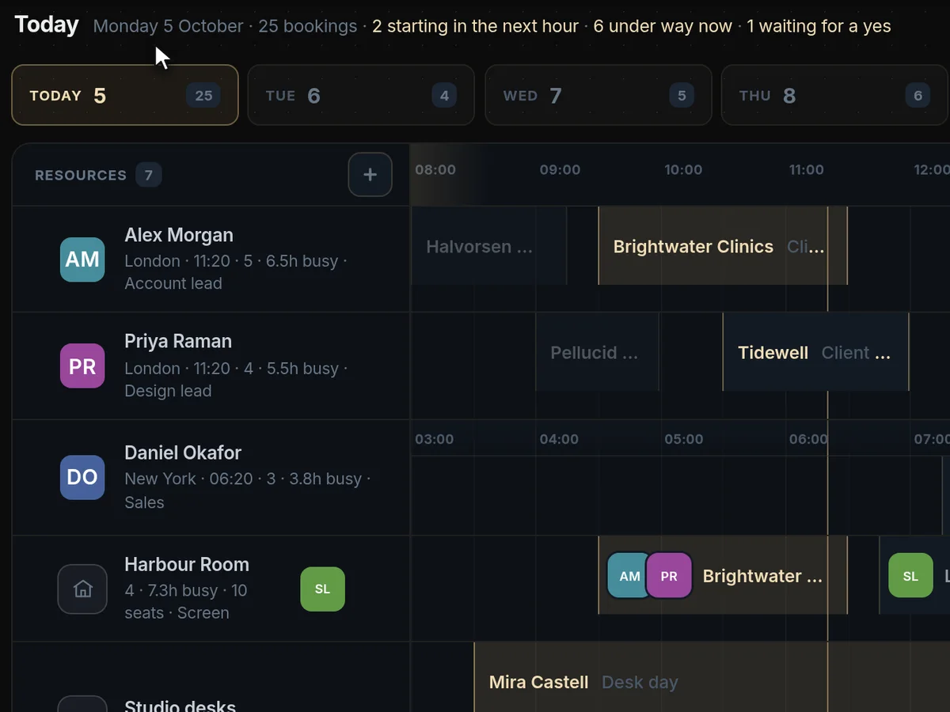Click the "2 starting in the next hour" summary
950x712 pixels.
click(475, 26)
